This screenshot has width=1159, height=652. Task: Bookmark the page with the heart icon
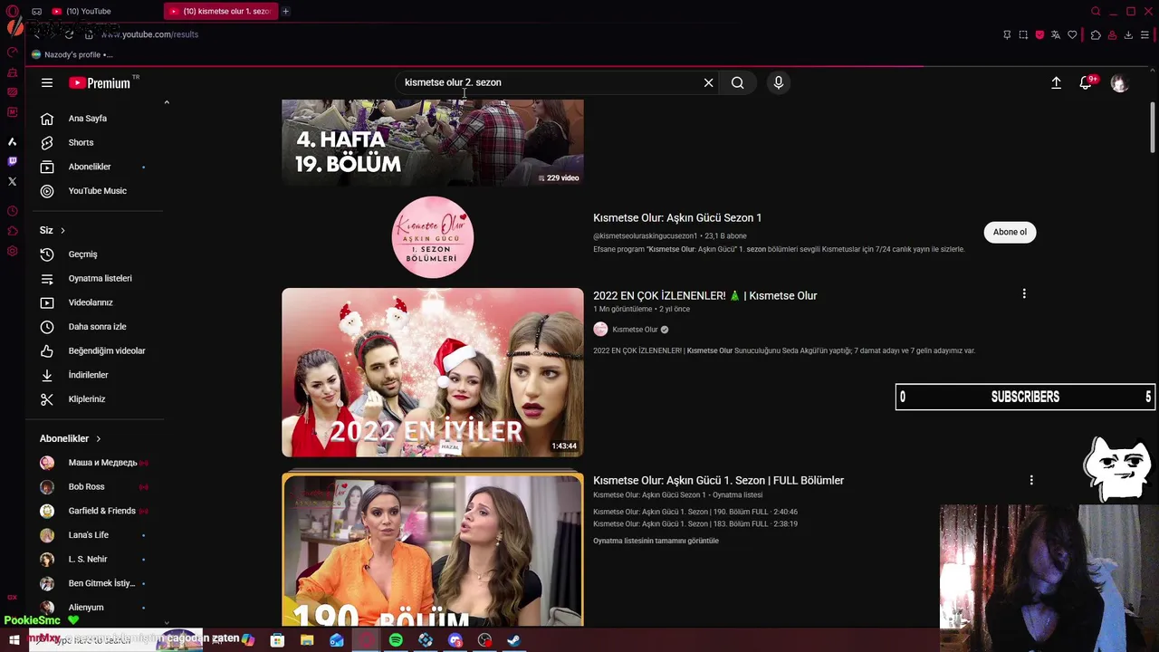click(x=1072, y=34)
